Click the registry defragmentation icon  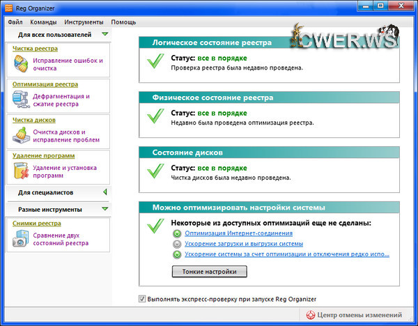pos(22,100)
